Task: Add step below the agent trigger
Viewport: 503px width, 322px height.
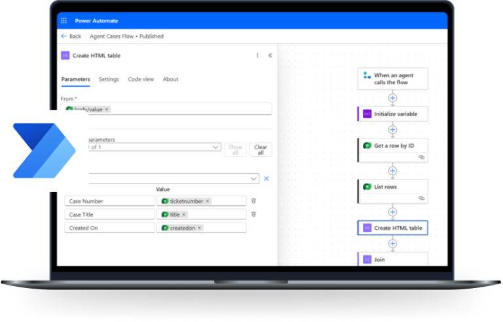Action: pyautogui.click(x=392, y=98)
